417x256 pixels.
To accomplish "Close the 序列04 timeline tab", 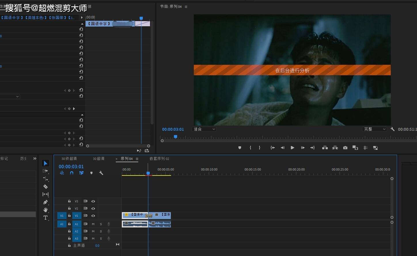I will coord(117,159).
